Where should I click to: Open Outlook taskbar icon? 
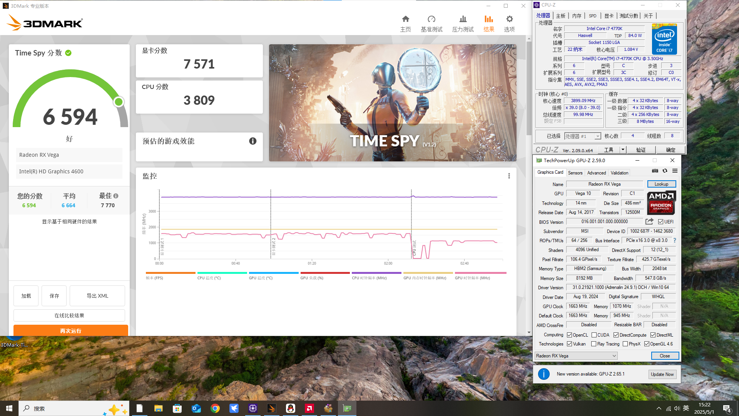[196, 408]
